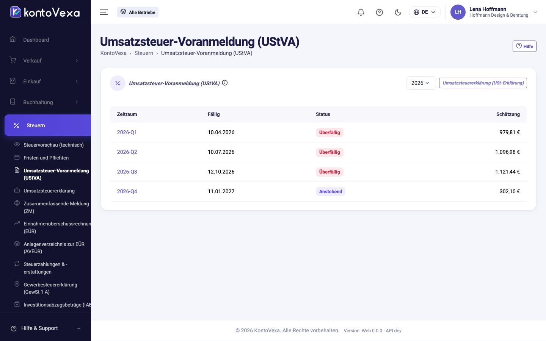Open the 2026-Q2 period link

127,152
